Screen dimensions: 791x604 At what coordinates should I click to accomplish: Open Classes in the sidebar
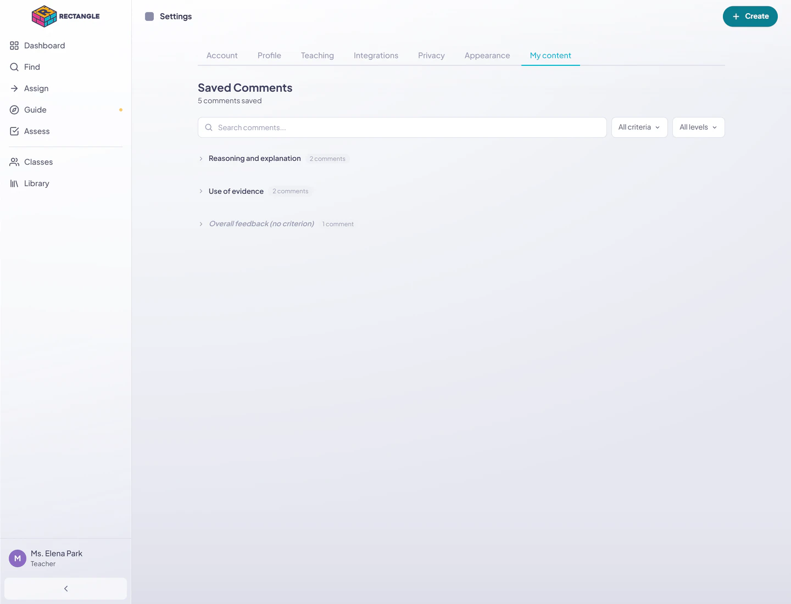tap(65, 162)
